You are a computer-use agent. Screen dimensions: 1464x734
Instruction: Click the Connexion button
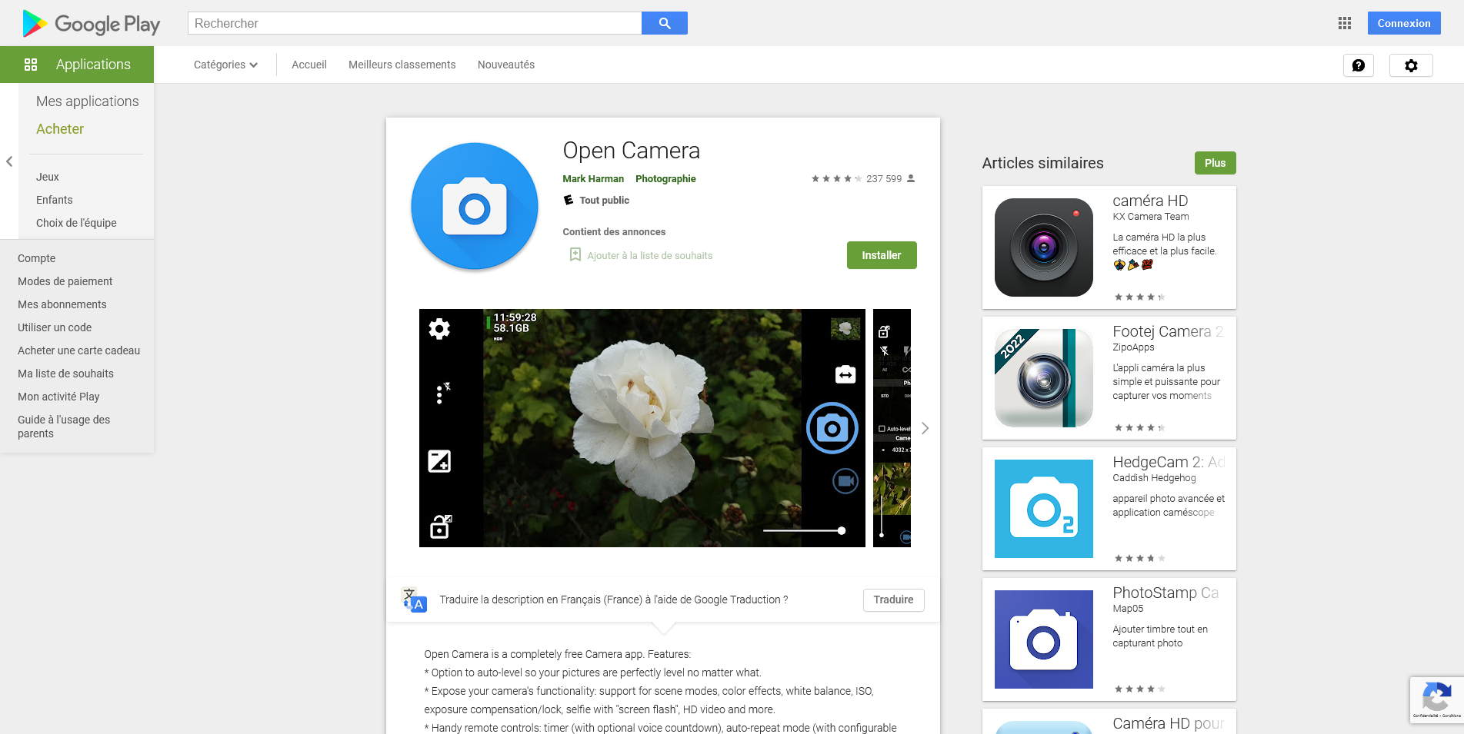1404,23
